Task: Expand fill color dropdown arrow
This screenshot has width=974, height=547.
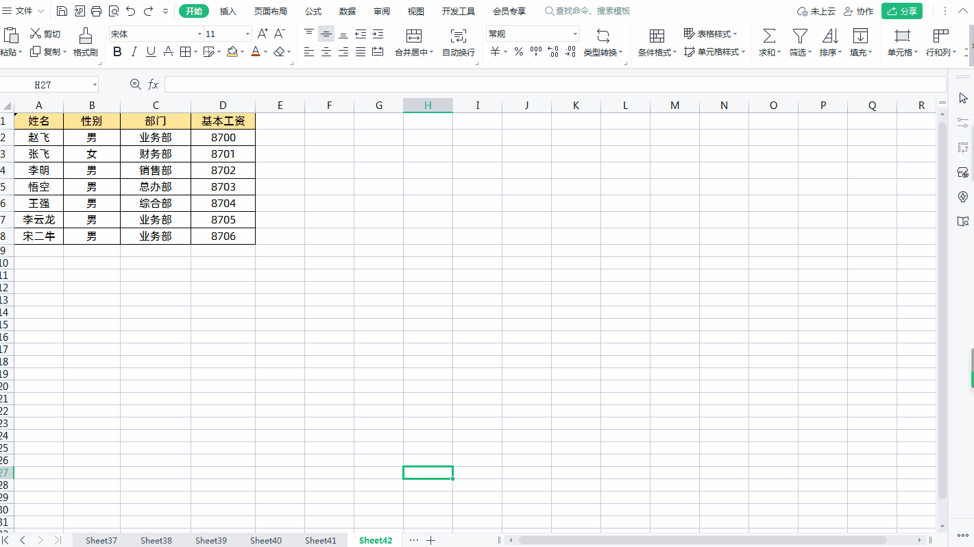Action: (x=243, y=52)
